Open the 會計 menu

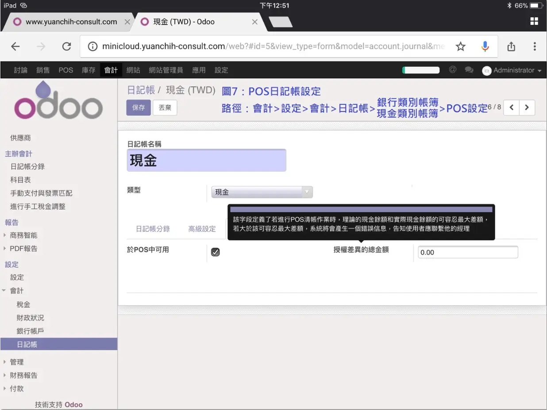click(x=111, y=70)
